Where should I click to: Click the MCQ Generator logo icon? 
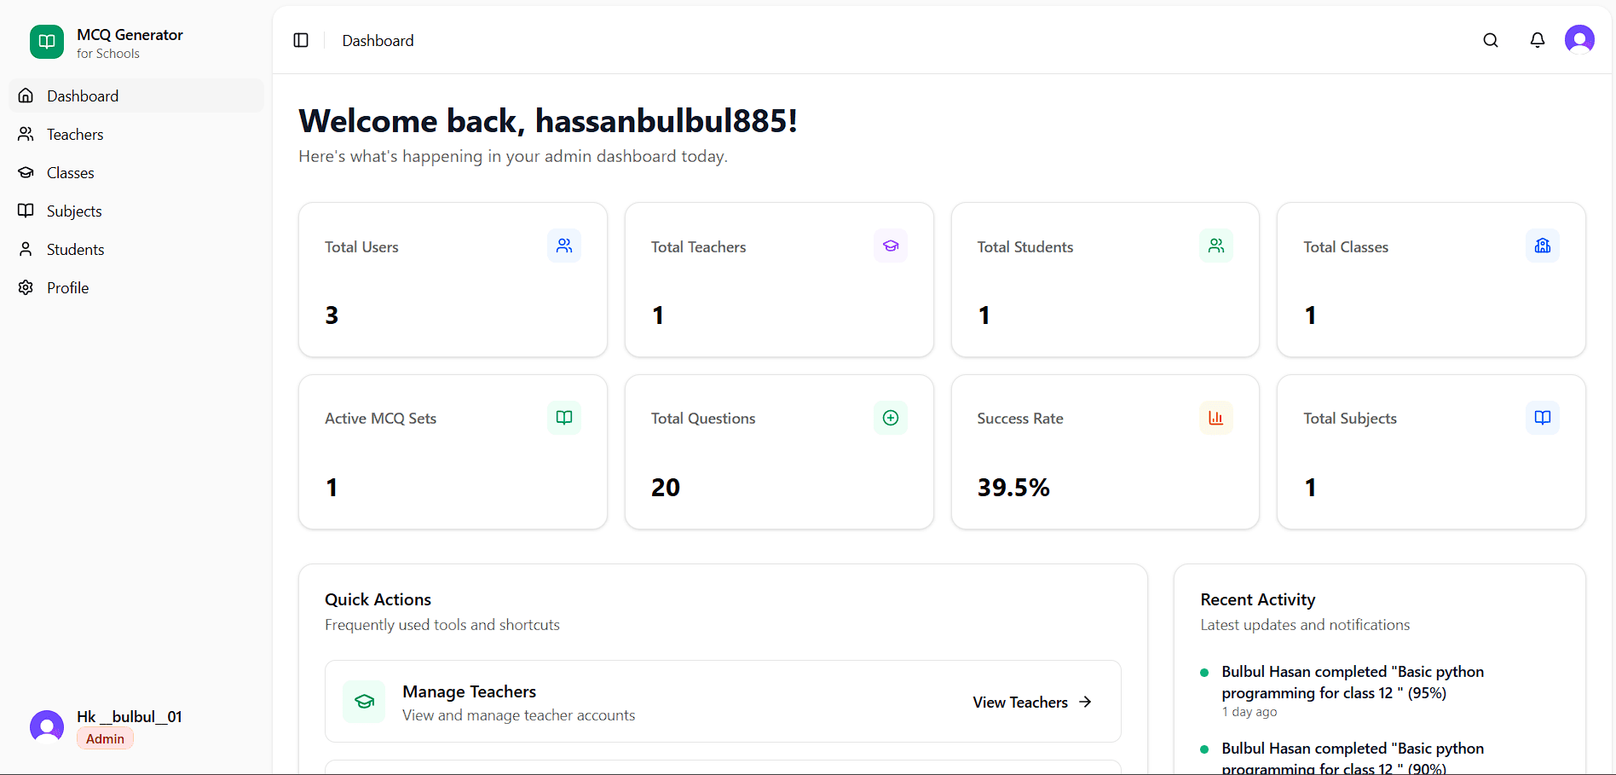click(x=46, y=41)
